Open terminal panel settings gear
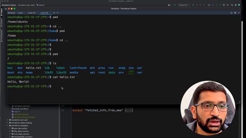Screen dimensions: 246x138 click(235, 13)
